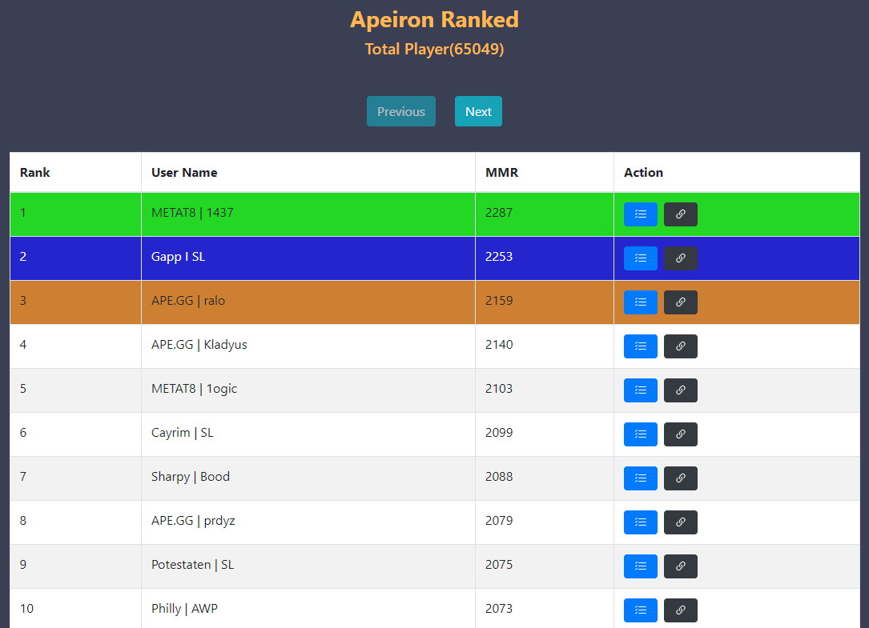This screenshot has width=869, height=628.
Task: Open the list icon for Cayrim | SL
Action: click(x=640, y=434)
